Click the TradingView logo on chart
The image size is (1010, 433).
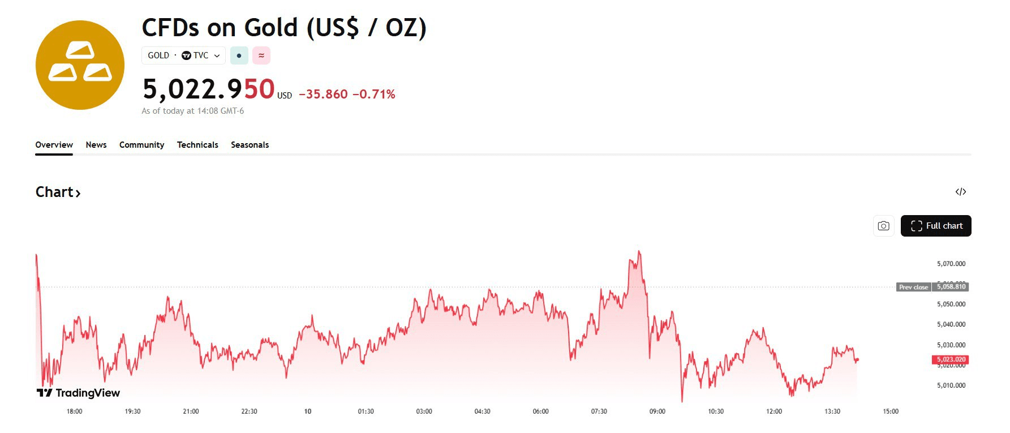click(x=78, y=393)
